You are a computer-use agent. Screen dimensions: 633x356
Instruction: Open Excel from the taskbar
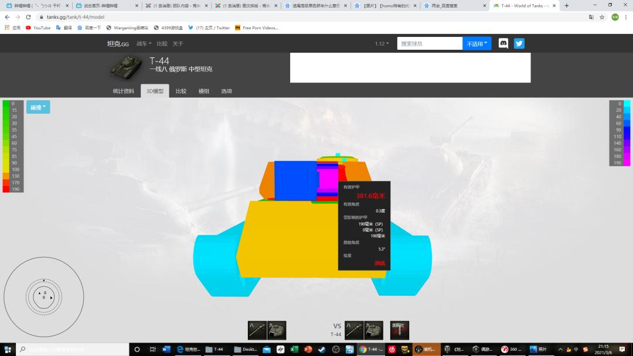pos(294,349)
